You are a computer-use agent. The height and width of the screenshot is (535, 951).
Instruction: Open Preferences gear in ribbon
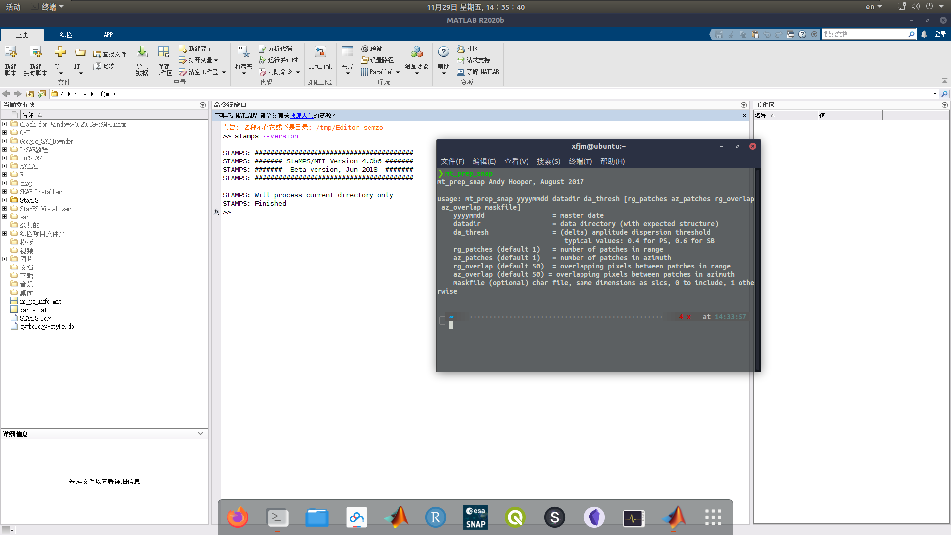coord(371,49)
